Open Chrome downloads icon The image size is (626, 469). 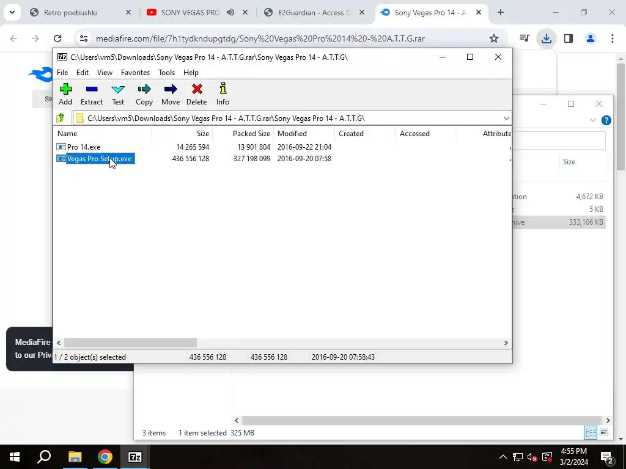point(547,38)
